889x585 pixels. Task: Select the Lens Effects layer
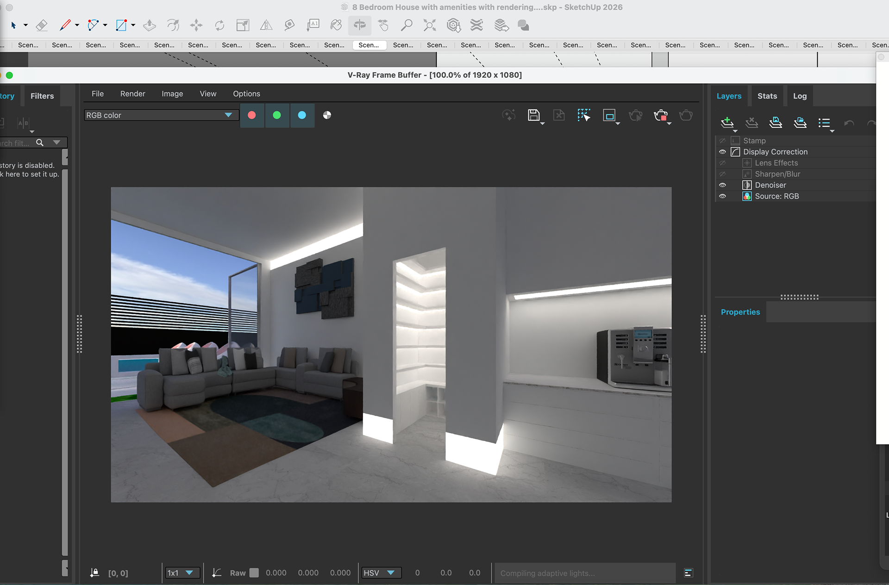point(776,163)
